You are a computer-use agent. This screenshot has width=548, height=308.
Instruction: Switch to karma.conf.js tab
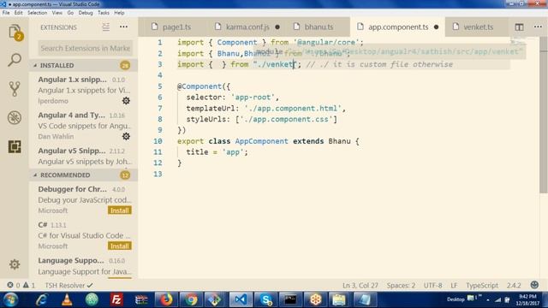pos(247,27)
